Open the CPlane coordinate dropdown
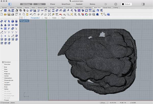 [104, 102]
